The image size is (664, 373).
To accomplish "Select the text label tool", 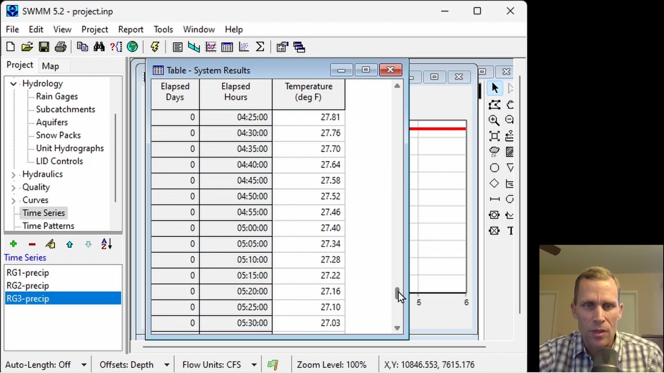I will (x=510, y=231).
